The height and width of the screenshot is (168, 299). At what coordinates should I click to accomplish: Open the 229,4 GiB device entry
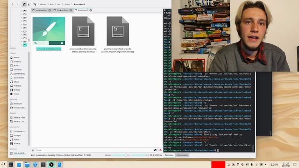click(x=18, y=153)
